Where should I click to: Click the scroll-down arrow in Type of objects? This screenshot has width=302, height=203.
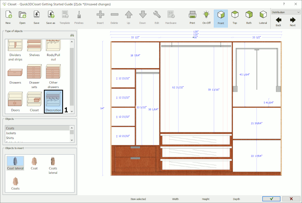(x=72, y=111)
